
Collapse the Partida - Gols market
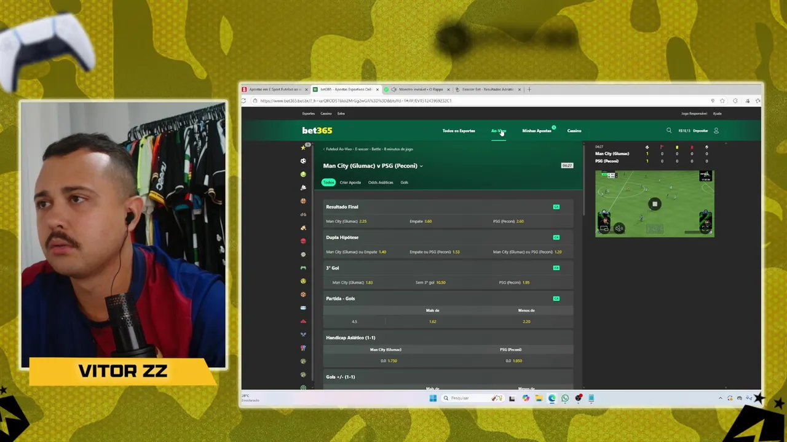(x=448, y=298)
